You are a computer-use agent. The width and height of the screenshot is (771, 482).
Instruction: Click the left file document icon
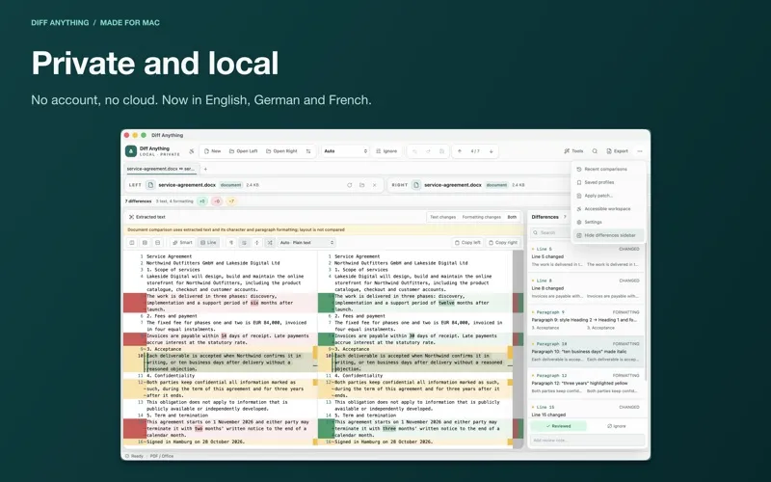[150, 185]
